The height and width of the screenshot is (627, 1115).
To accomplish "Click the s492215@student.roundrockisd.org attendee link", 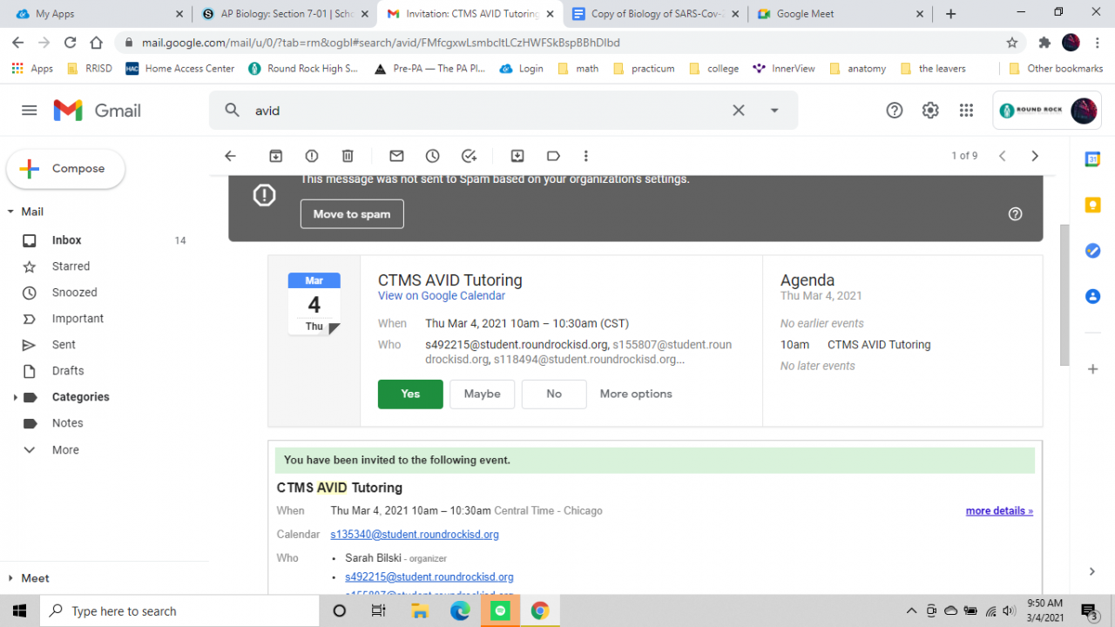I will click(x=429, y=577).
